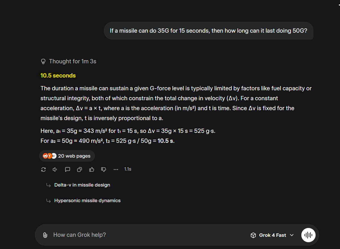Click the user's missile question bubble
The height and width of the screenshot is (249, 340).
tap(208, 31)
